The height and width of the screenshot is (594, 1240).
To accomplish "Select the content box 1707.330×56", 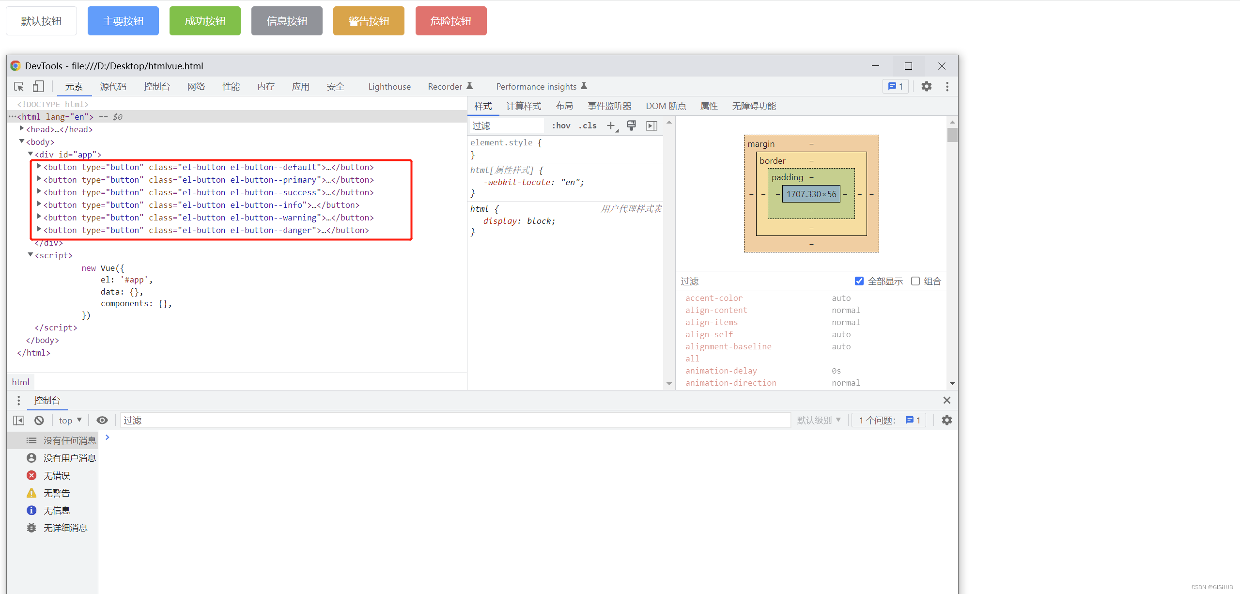I will pos(811,194).
